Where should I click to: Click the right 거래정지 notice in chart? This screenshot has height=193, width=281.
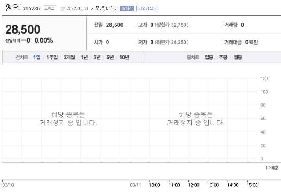click(x=196, y=119)
